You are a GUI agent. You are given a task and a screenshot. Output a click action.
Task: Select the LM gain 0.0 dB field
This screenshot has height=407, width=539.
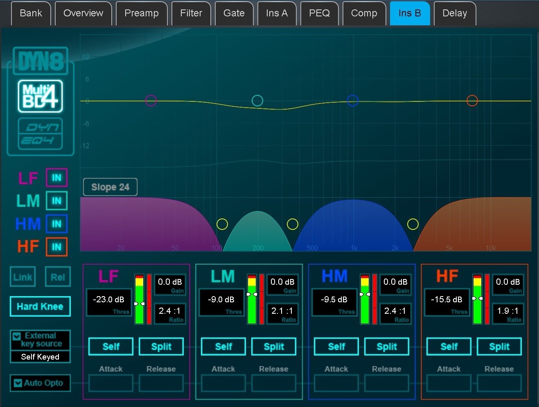pyautogui.click(x=282, y=285)
